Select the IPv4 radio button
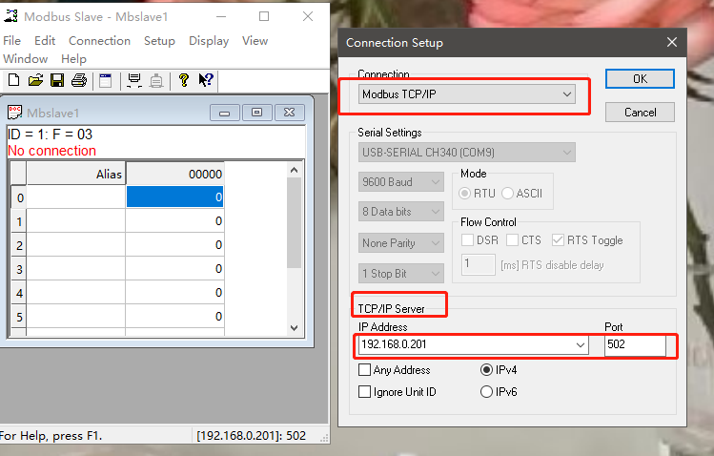Screen dimensions: 714x456 pos(486,370)
